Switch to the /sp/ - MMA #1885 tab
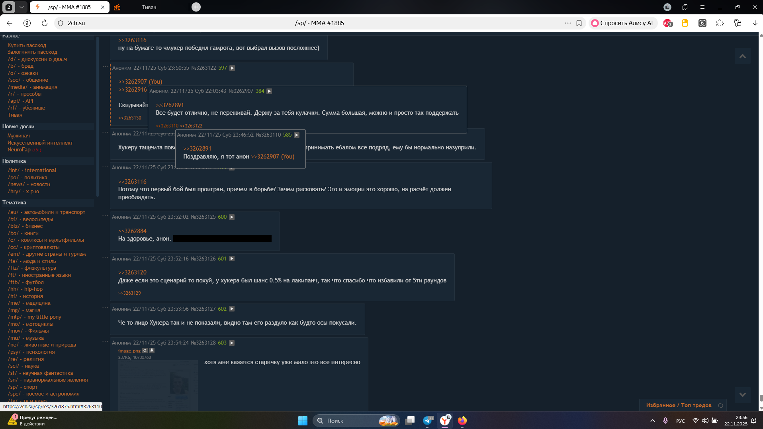This screenshot has width=763, height=429. (69, 7)
